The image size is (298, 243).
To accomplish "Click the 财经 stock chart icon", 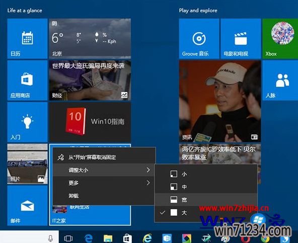I will [124, 95].
